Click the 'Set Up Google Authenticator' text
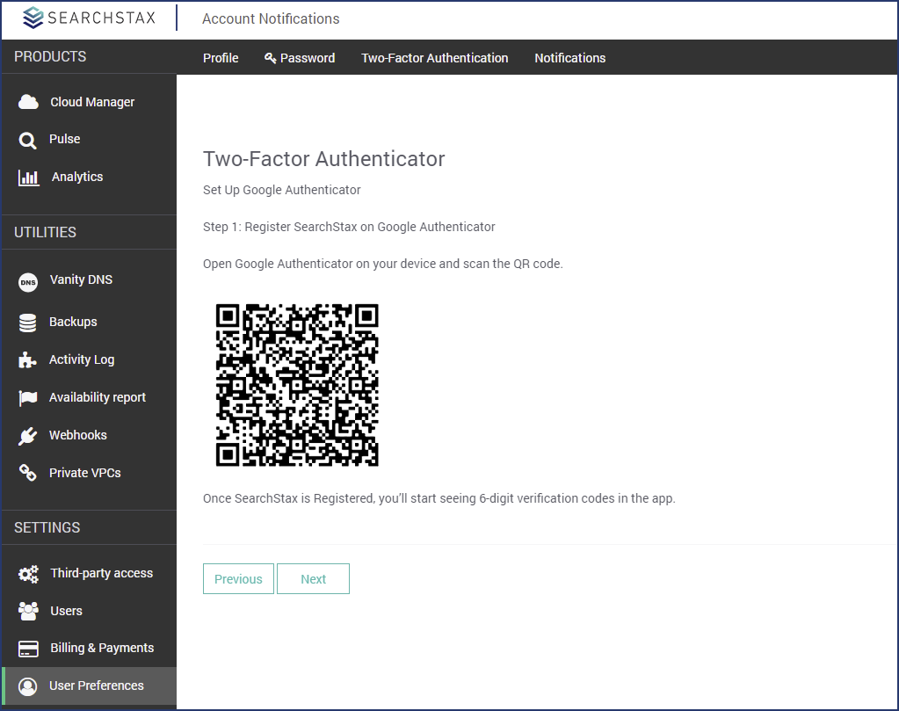Screen dimensions: 899x711 pyautogui.click(x=281, y=190)
